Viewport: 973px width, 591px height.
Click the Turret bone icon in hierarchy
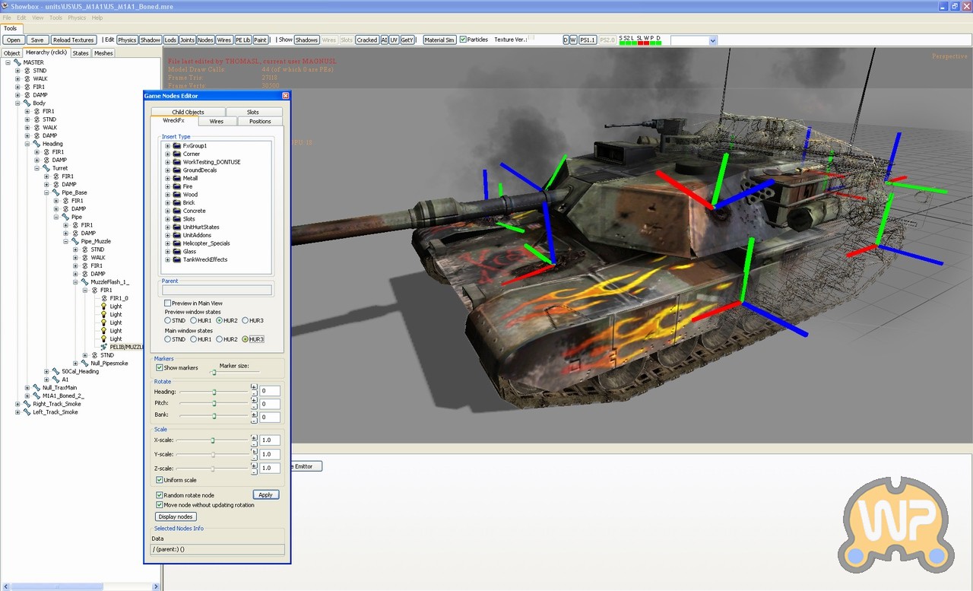[x=46, y=168]
